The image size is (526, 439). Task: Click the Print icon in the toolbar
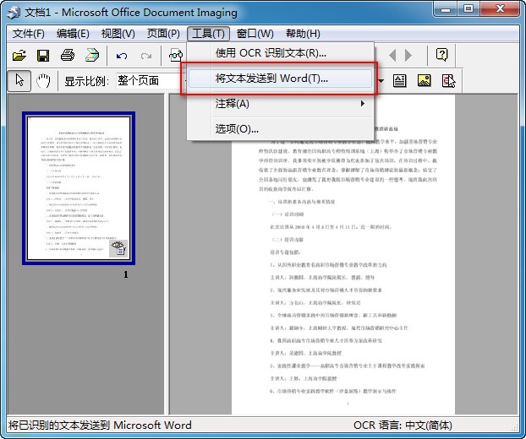click(x=68, y=55)
